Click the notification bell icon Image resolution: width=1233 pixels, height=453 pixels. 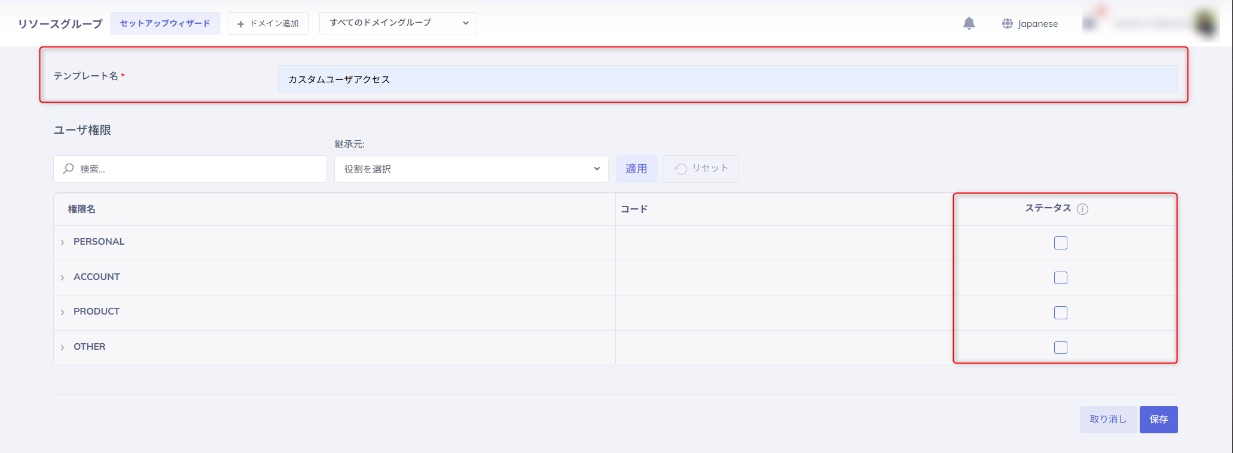(969, 23)
